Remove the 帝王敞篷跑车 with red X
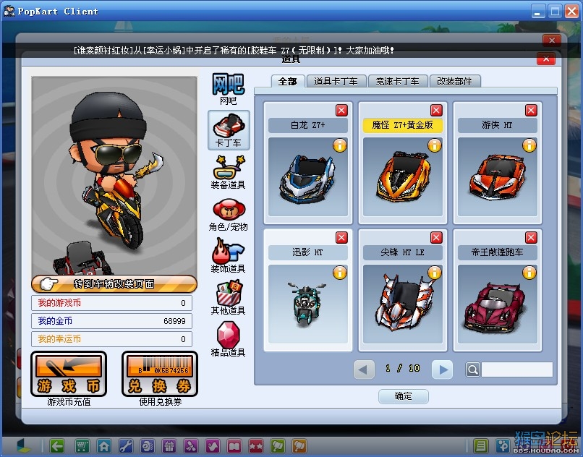This screenshot has width=583, height=457. [x=531, y=237]
